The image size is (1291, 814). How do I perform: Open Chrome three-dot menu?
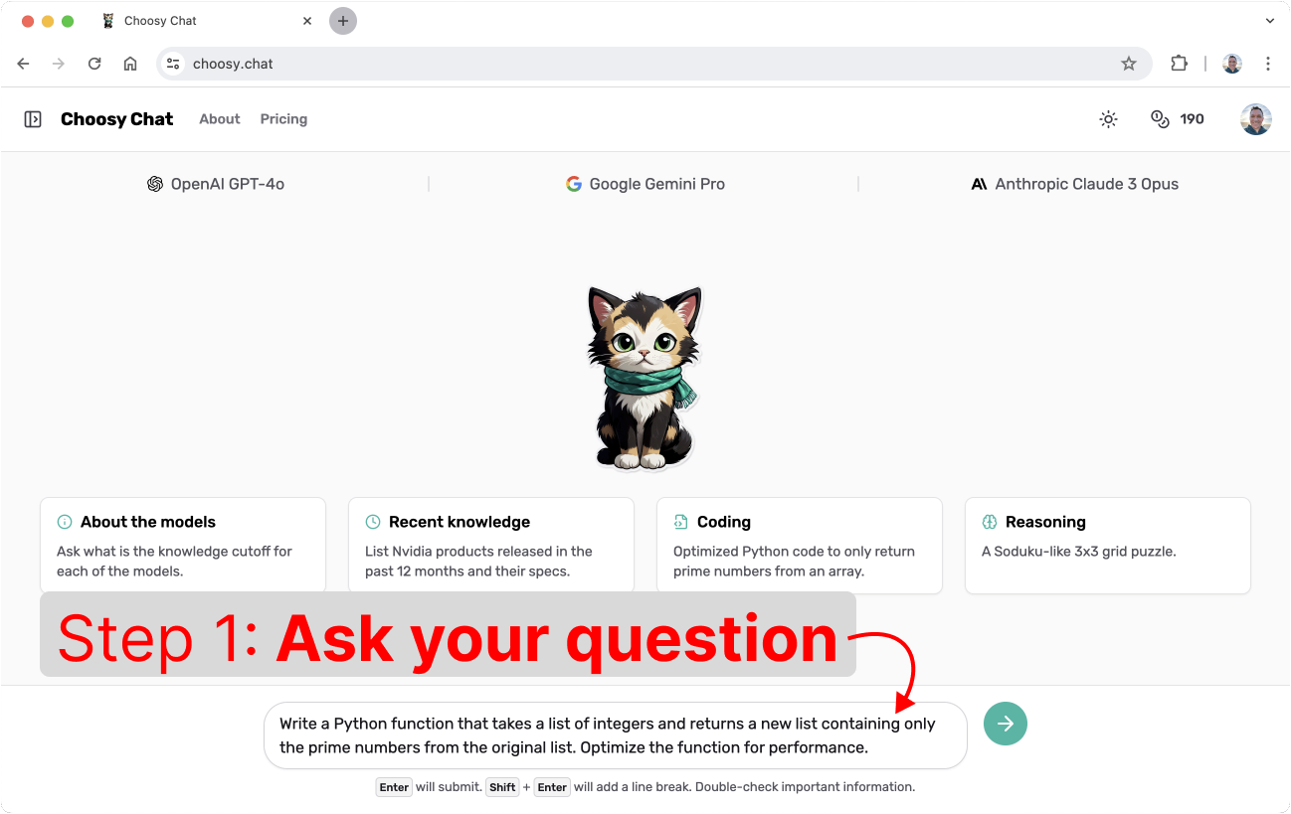(1268, 64)
